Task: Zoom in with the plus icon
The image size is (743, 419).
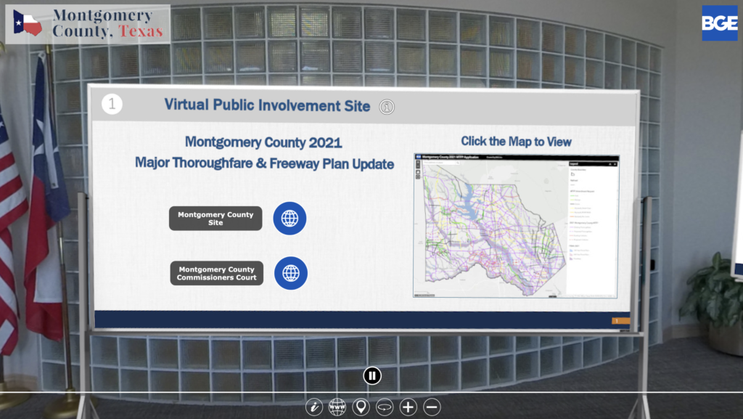Action: [408, 407]
